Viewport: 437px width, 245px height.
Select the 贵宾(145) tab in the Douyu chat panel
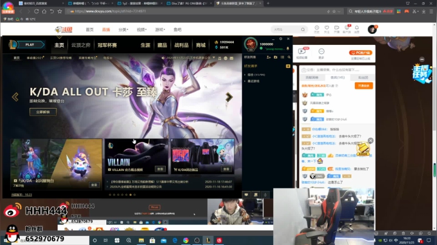337,78
